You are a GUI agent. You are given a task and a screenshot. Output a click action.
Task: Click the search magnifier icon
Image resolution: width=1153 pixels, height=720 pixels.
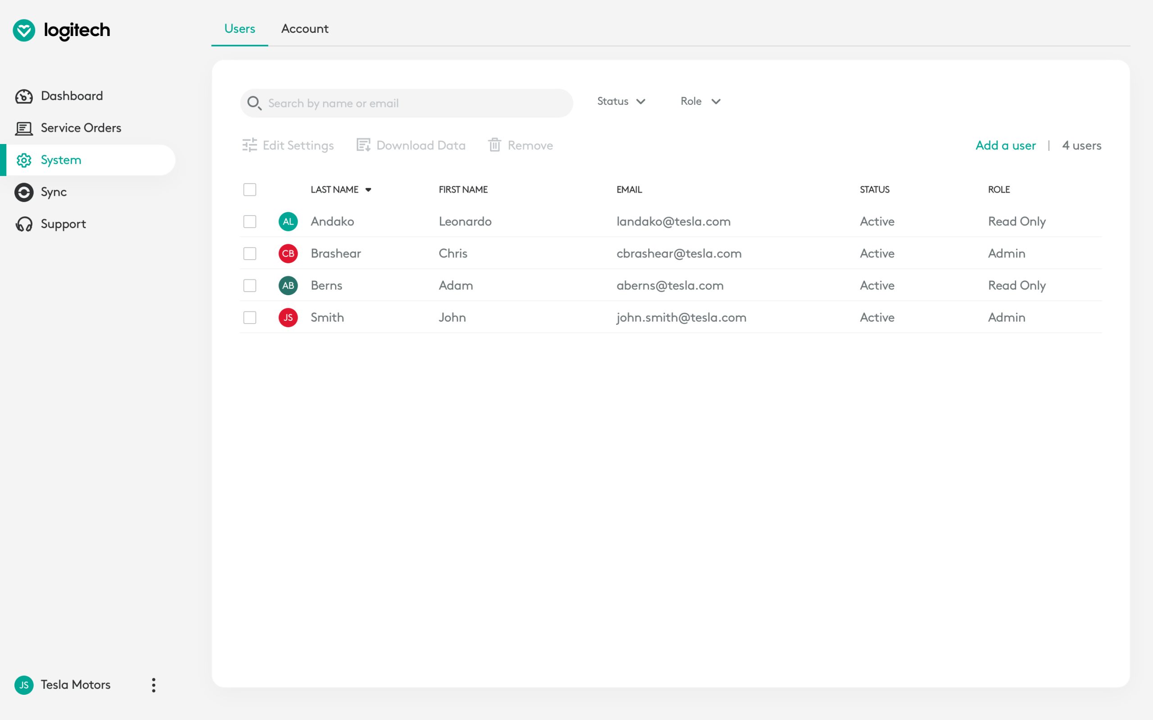pyautogui.click(x=254, y=103)
